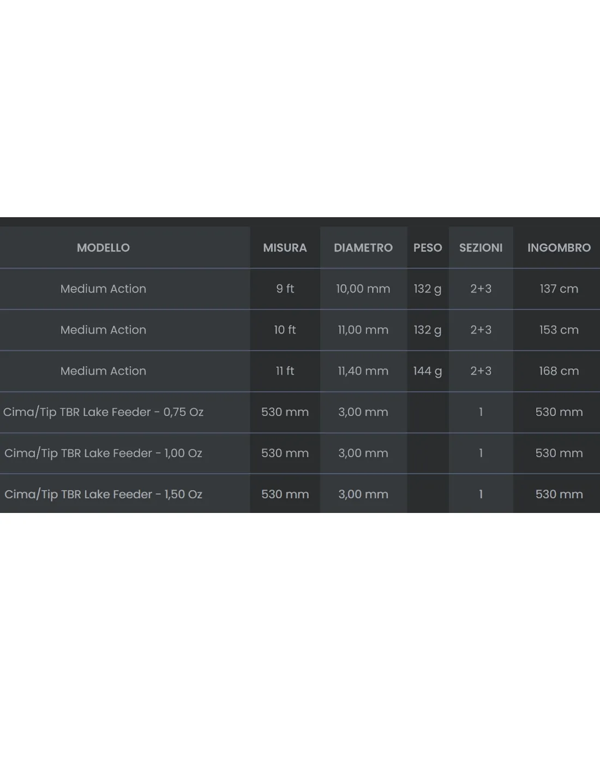Click the 10,00 mm diameter cell
Image resolution: width=600 pixels, height=776 pixels.
point(363,289)
